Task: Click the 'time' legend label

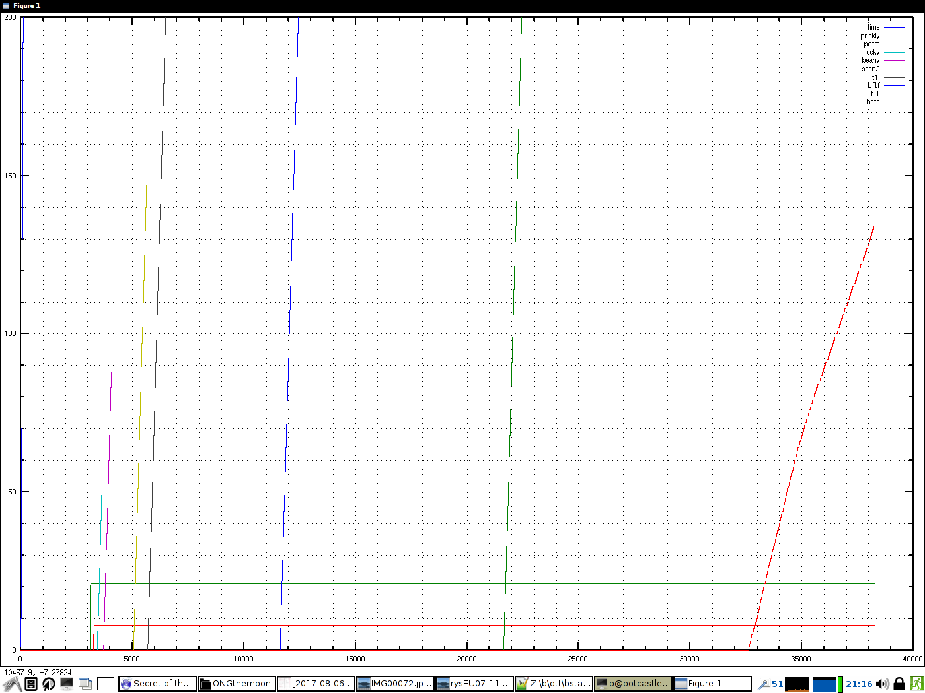Action: [x=873, y=28]
